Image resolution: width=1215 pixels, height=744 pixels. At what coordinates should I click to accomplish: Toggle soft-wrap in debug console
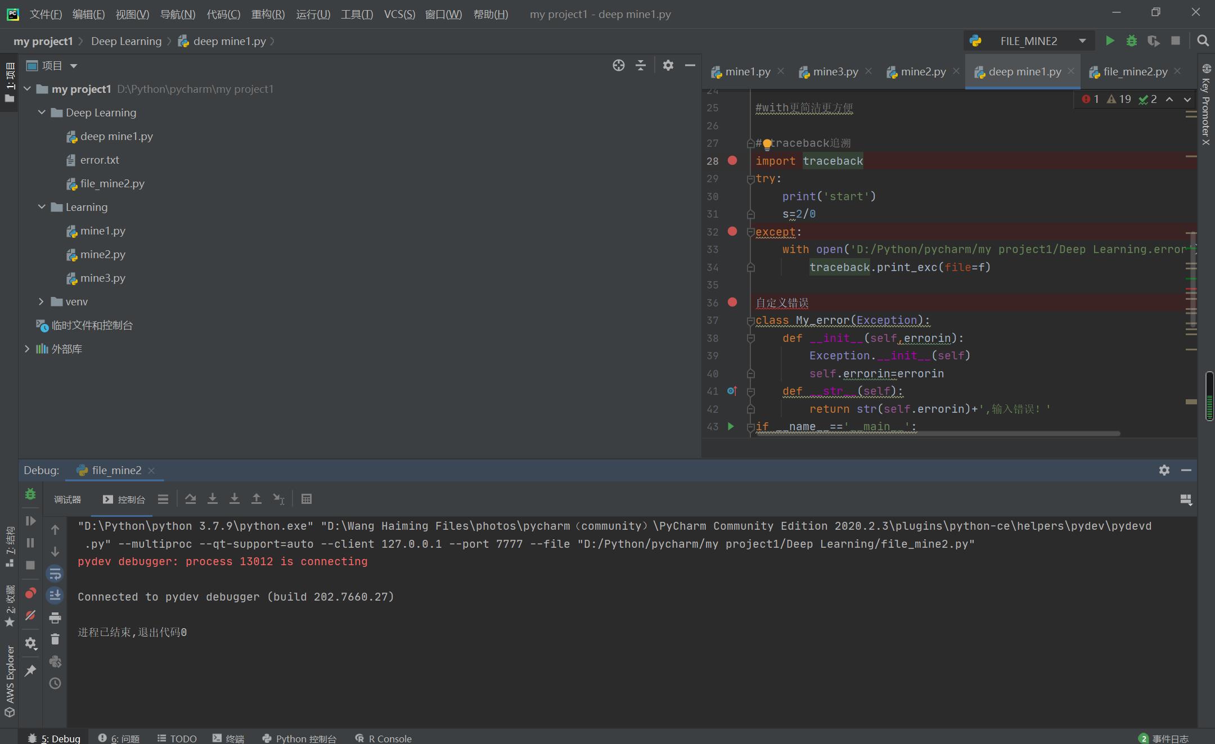pyautogui.click(x=55, y=574)
